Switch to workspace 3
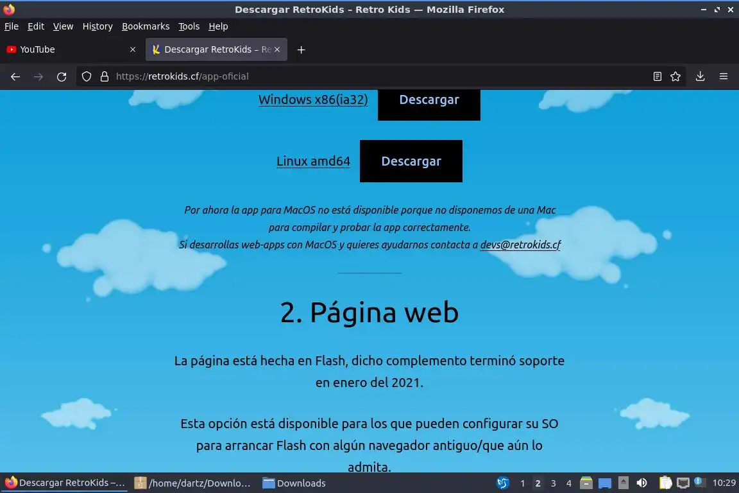739x493 pixels. [x=554, y=483]
